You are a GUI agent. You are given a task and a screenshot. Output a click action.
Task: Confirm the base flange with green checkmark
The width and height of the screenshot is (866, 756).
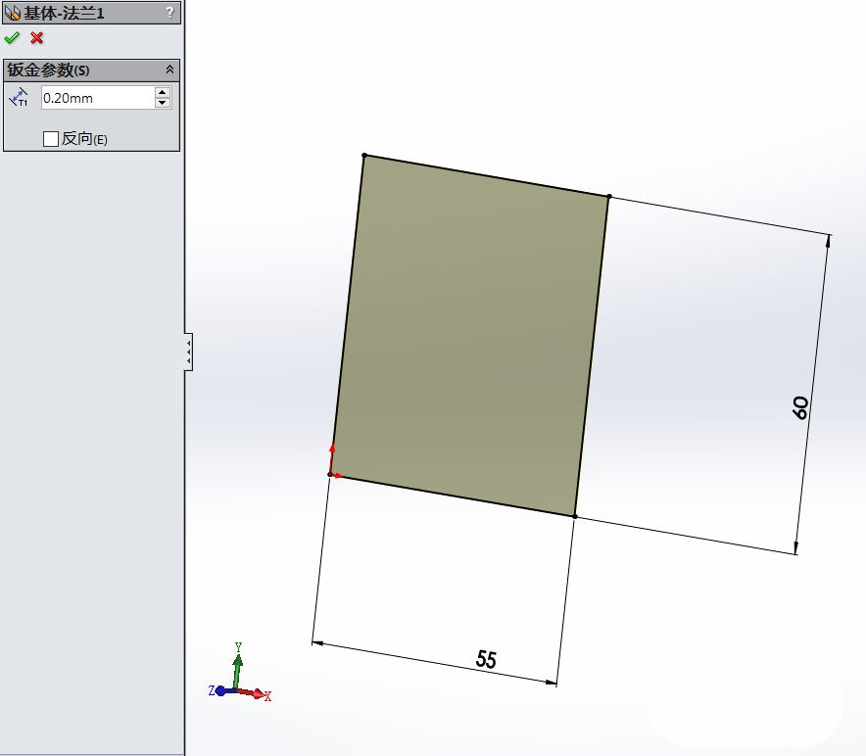coord(12,38)
